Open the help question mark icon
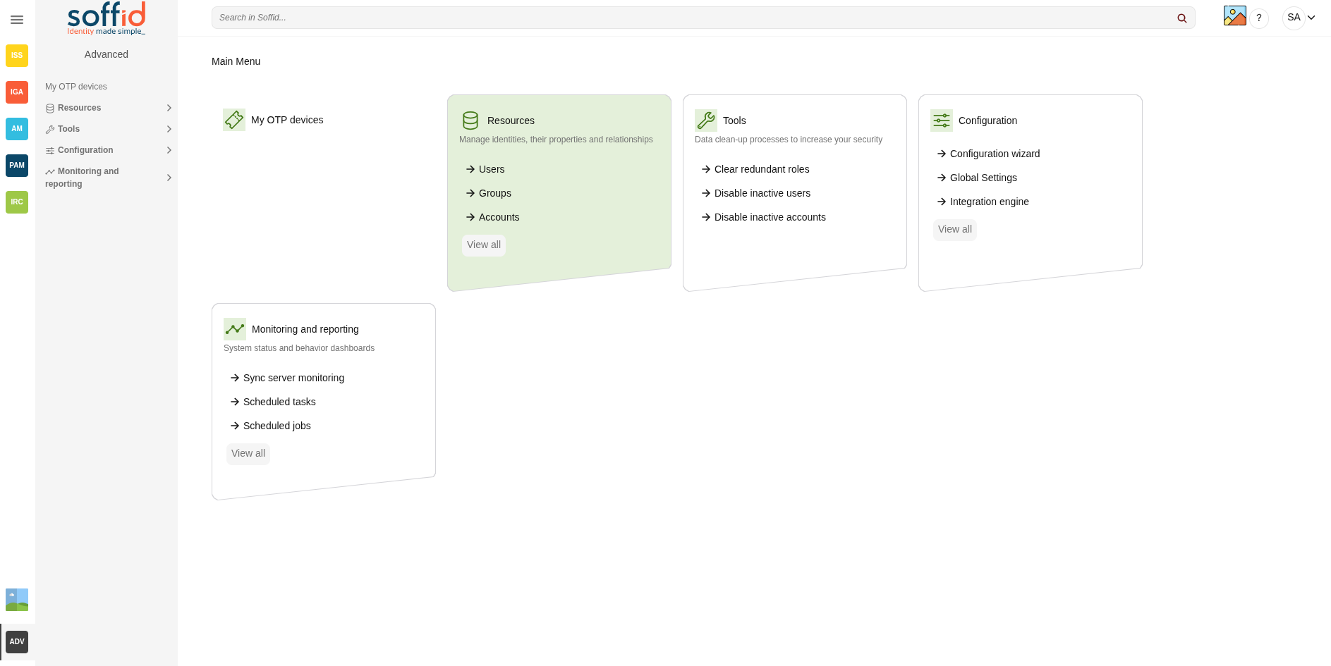 pyautogui.click(x=1259, y=18)
